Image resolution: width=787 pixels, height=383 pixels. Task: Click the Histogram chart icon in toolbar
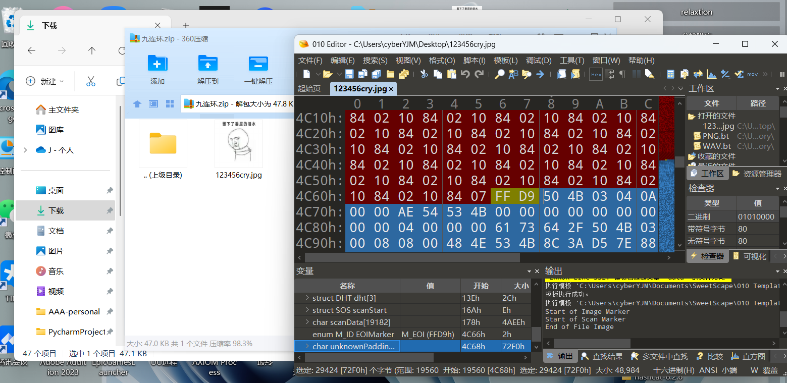(x=712, y=74)
